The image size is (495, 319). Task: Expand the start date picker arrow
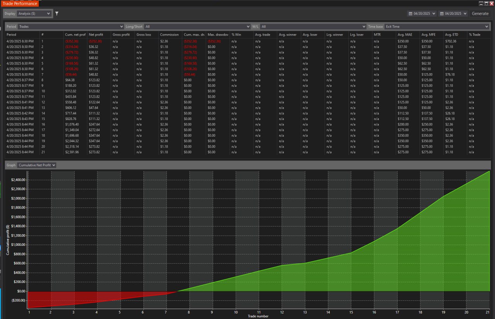434,14
